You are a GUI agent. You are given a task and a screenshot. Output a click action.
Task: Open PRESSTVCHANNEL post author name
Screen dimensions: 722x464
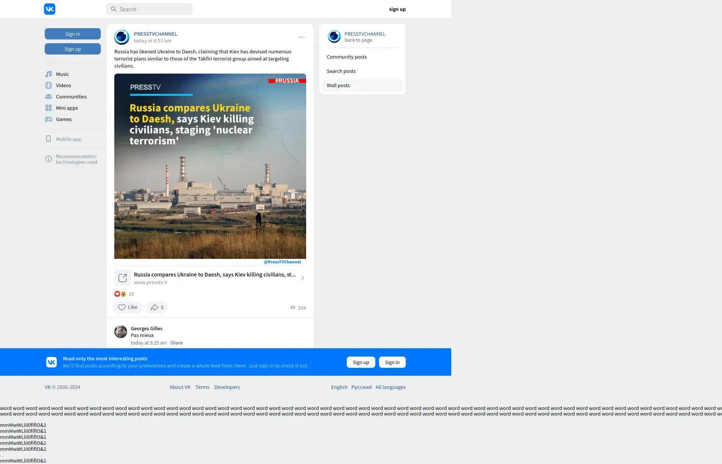[x=155, y=34]
